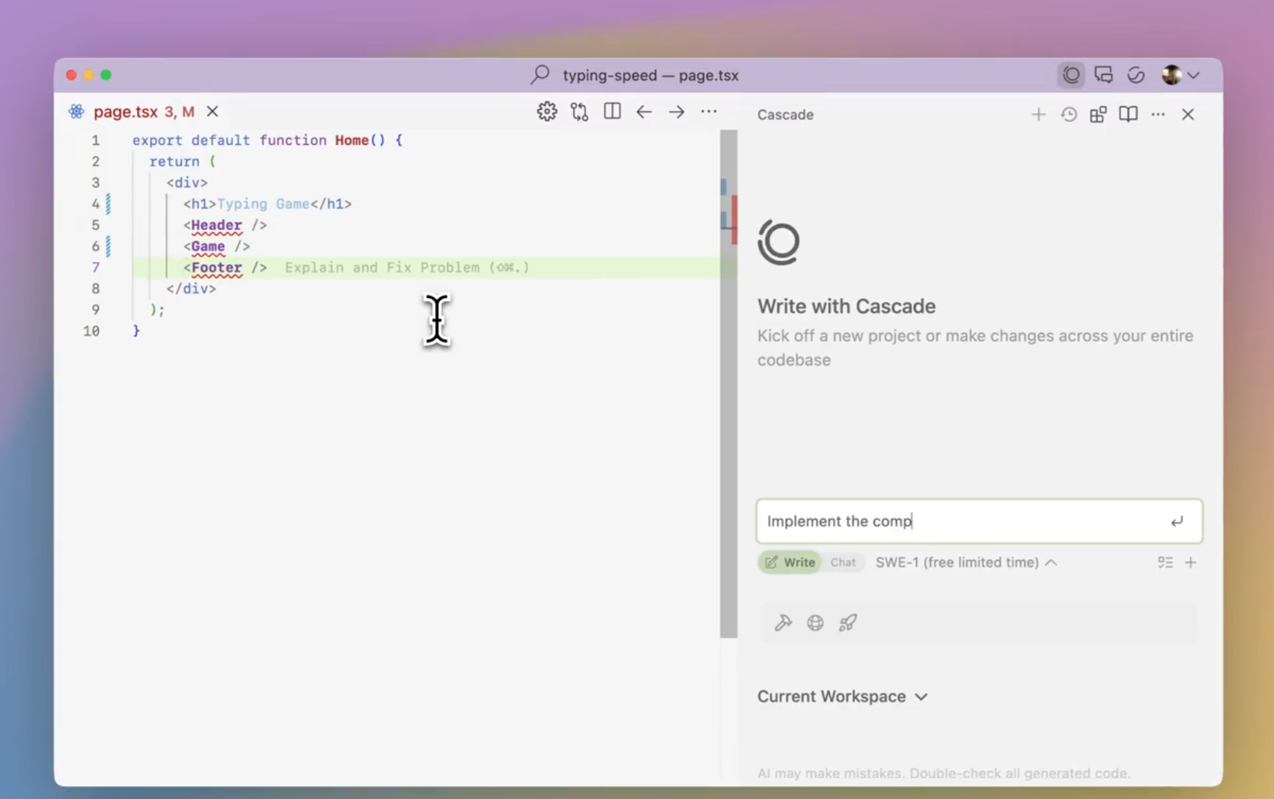Click the Cascade panel title
This screenshot has height=799, width=1274.
click(x=785, y=115)
